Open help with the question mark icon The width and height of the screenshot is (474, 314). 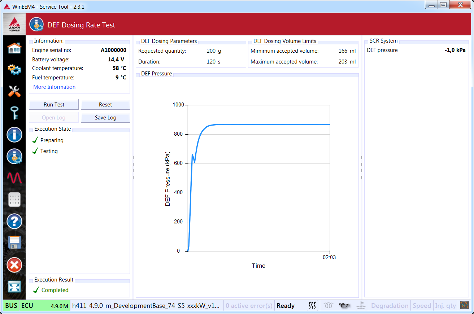tap(14, 221)
